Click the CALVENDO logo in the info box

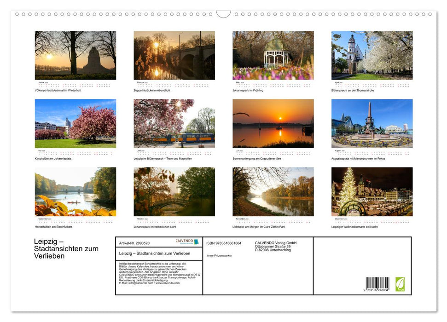(187, 241)
